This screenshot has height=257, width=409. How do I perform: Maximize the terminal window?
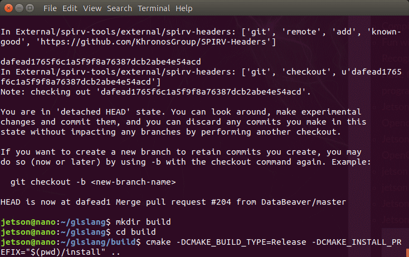coord(30,8)
